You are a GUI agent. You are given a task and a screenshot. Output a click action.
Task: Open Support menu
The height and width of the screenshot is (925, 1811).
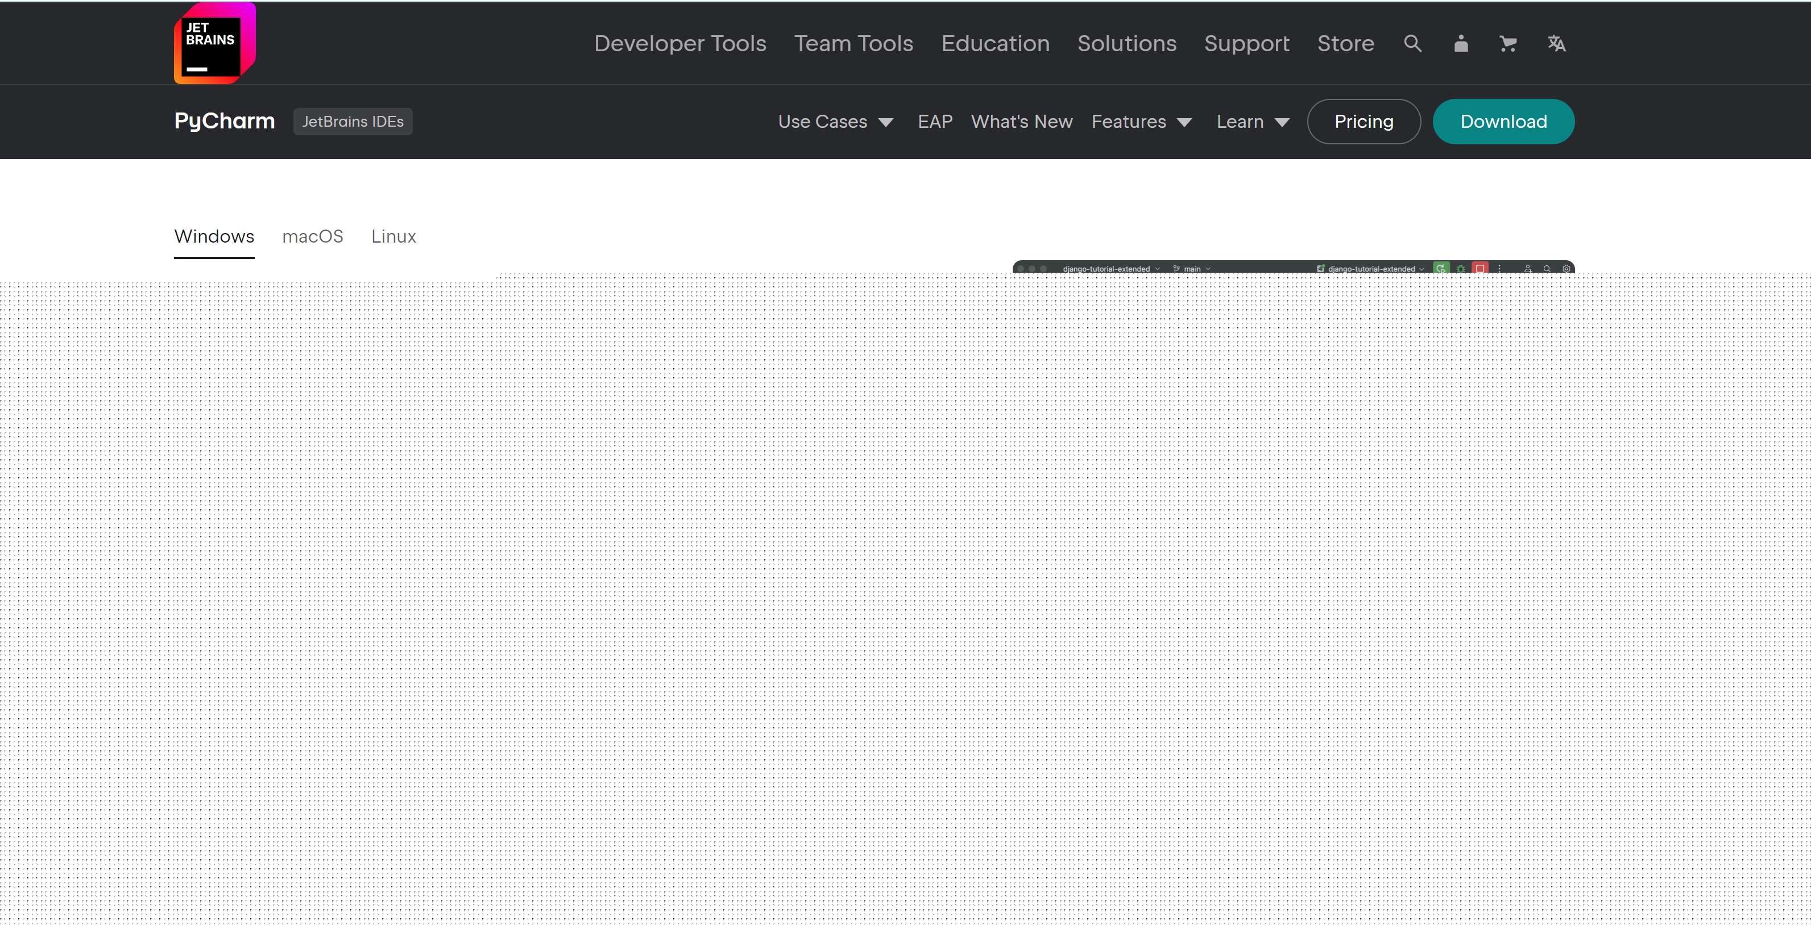1246,44
